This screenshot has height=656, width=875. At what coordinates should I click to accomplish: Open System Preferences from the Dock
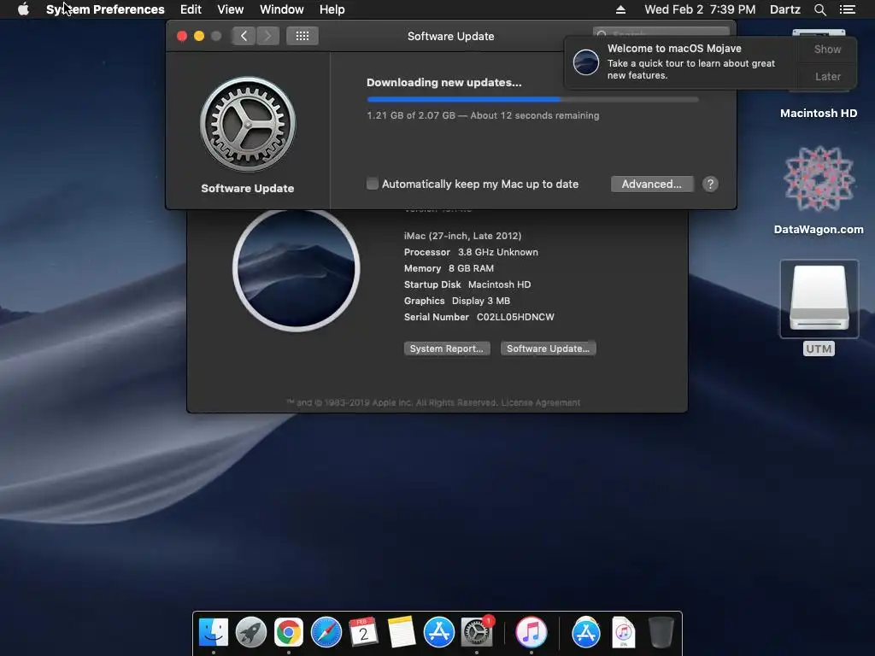477,632
